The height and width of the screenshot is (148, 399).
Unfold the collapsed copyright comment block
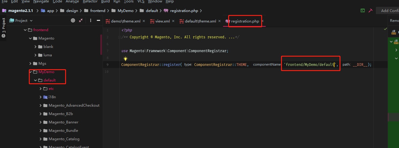pos(119,37)
